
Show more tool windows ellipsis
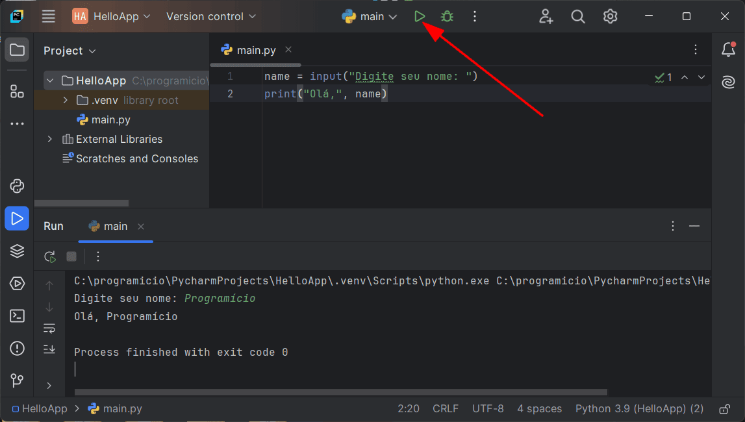point(17,124)
